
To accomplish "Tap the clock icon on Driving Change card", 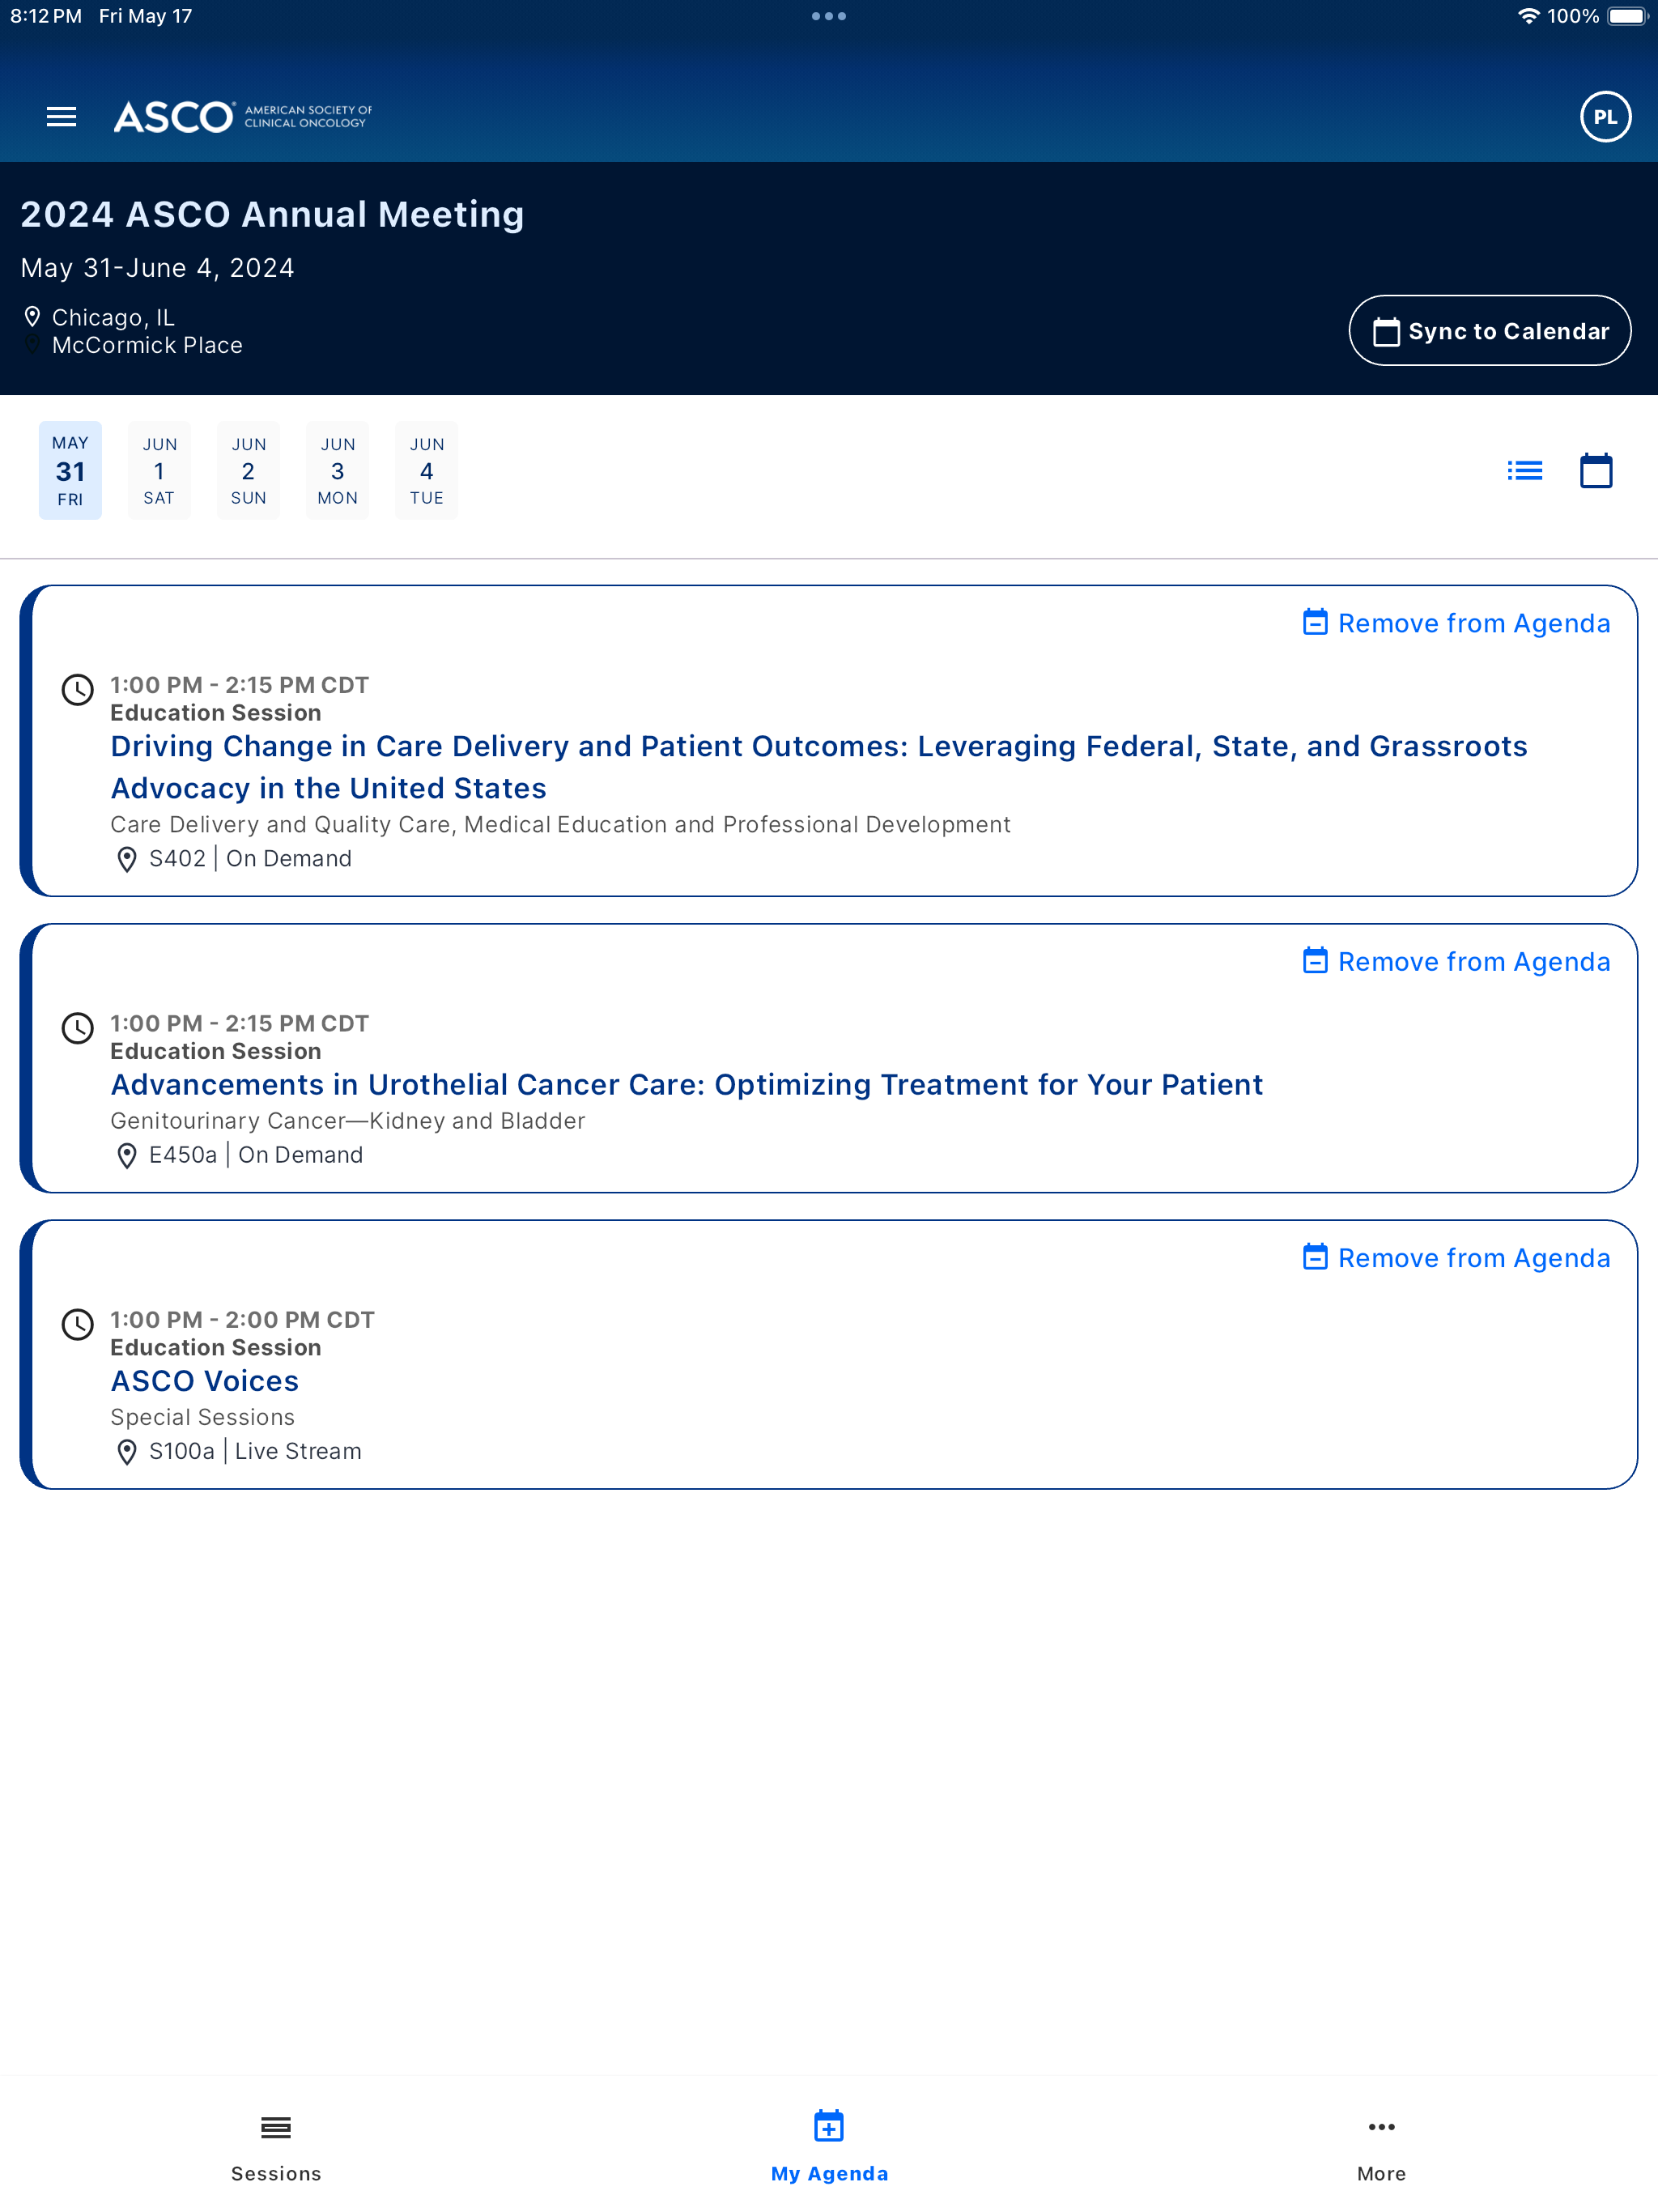I will click(77, 689).
